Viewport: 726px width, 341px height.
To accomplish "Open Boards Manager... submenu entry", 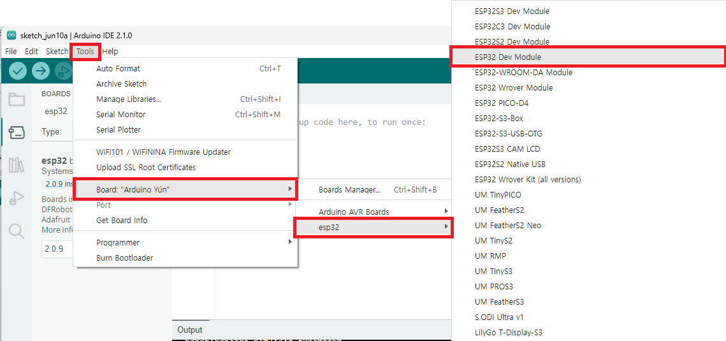I will [x=375, y=189].
